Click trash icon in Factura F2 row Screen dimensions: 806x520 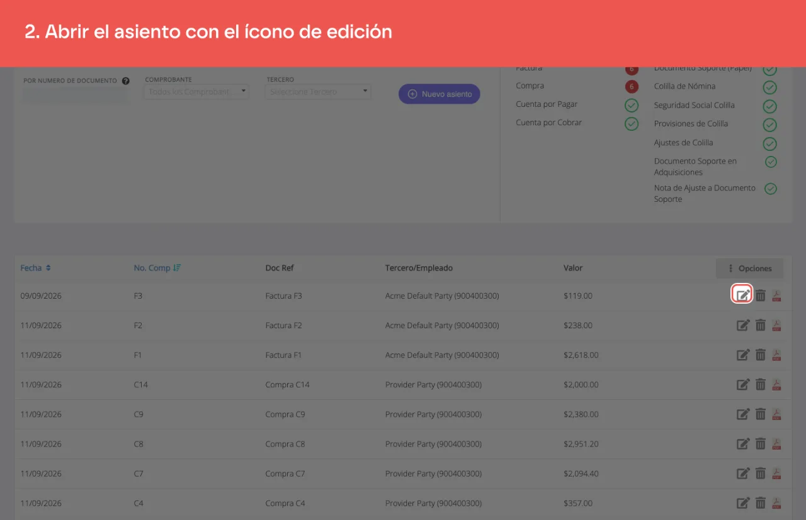[x=761, y=325]
